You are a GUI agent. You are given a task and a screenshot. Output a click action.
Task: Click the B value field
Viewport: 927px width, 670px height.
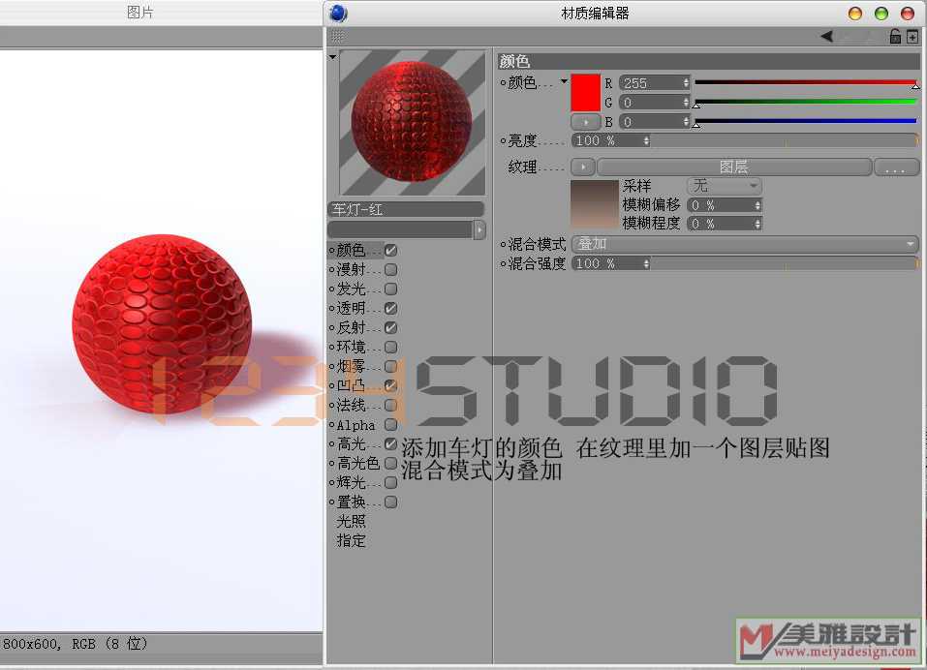[650, 122]
